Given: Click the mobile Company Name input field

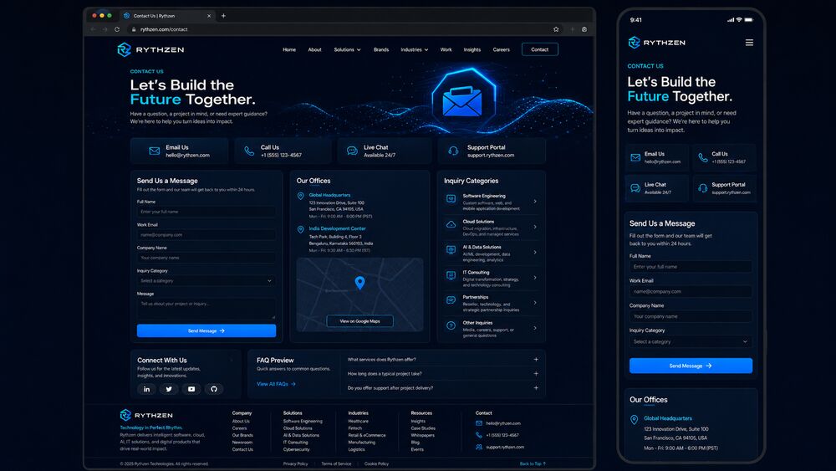Looking at the screenshot, I should (x=691, y=316).
